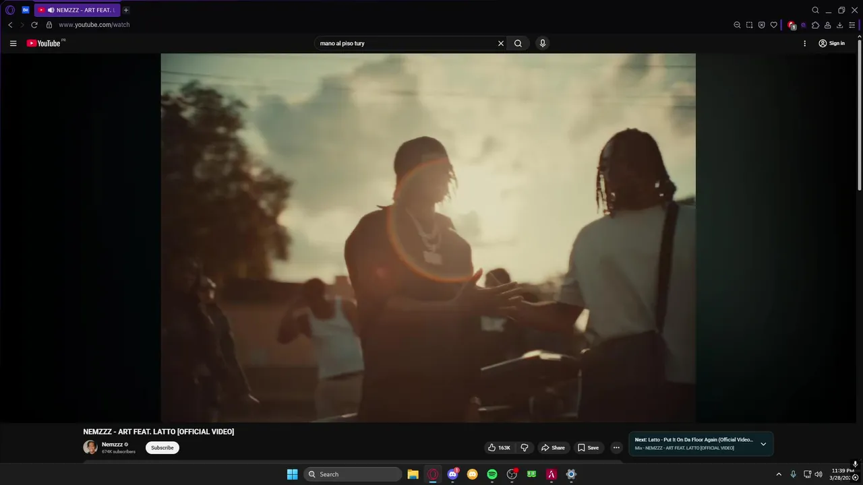Expand the Next mix playlist panel
Image resolution: width=863 pixels, height=485 pixels.
pos(763,444)
